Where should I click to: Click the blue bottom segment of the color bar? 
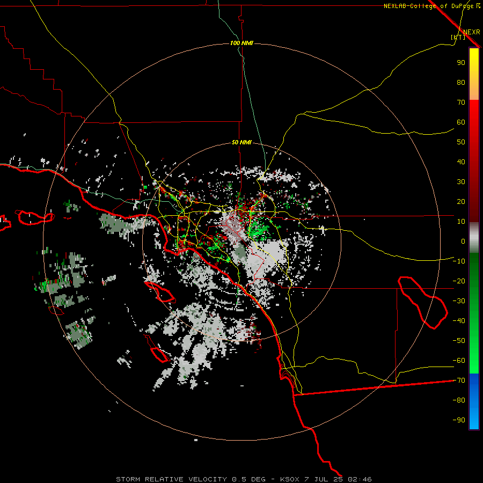[x=474, y=401]
